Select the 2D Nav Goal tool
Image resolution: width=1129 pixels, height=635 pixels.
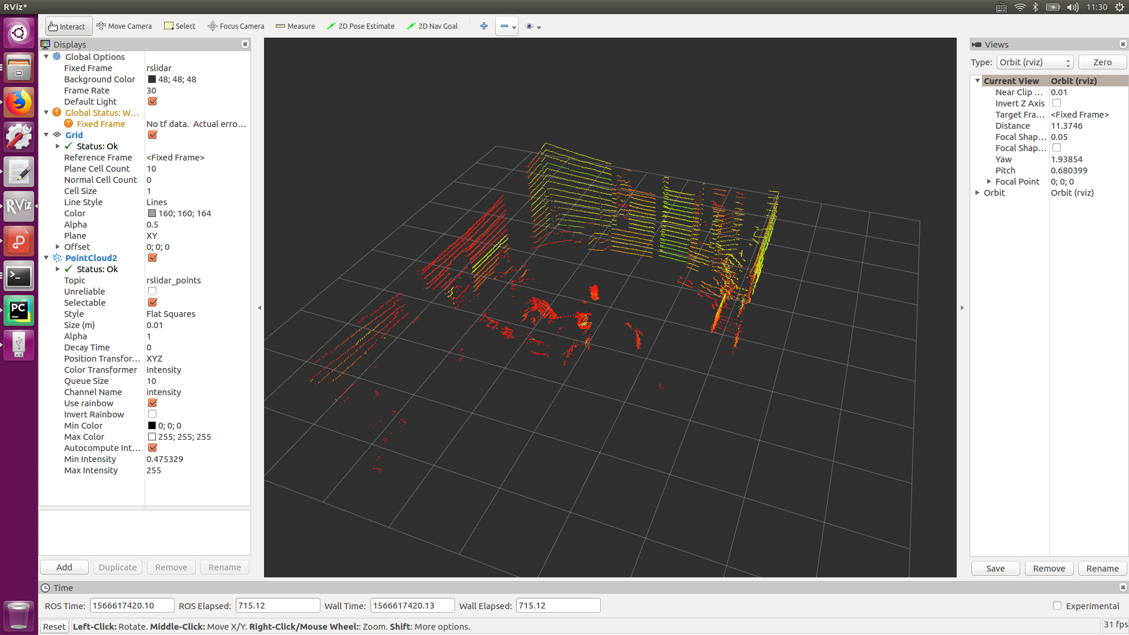pos(432,26)
